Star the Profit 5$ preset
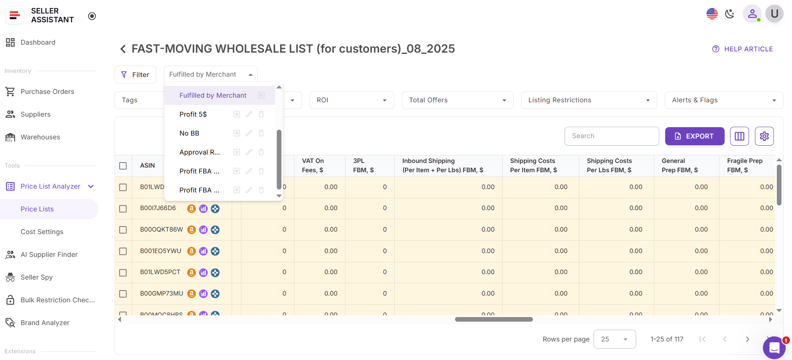The image size is (792, 360). click(237, 114)
